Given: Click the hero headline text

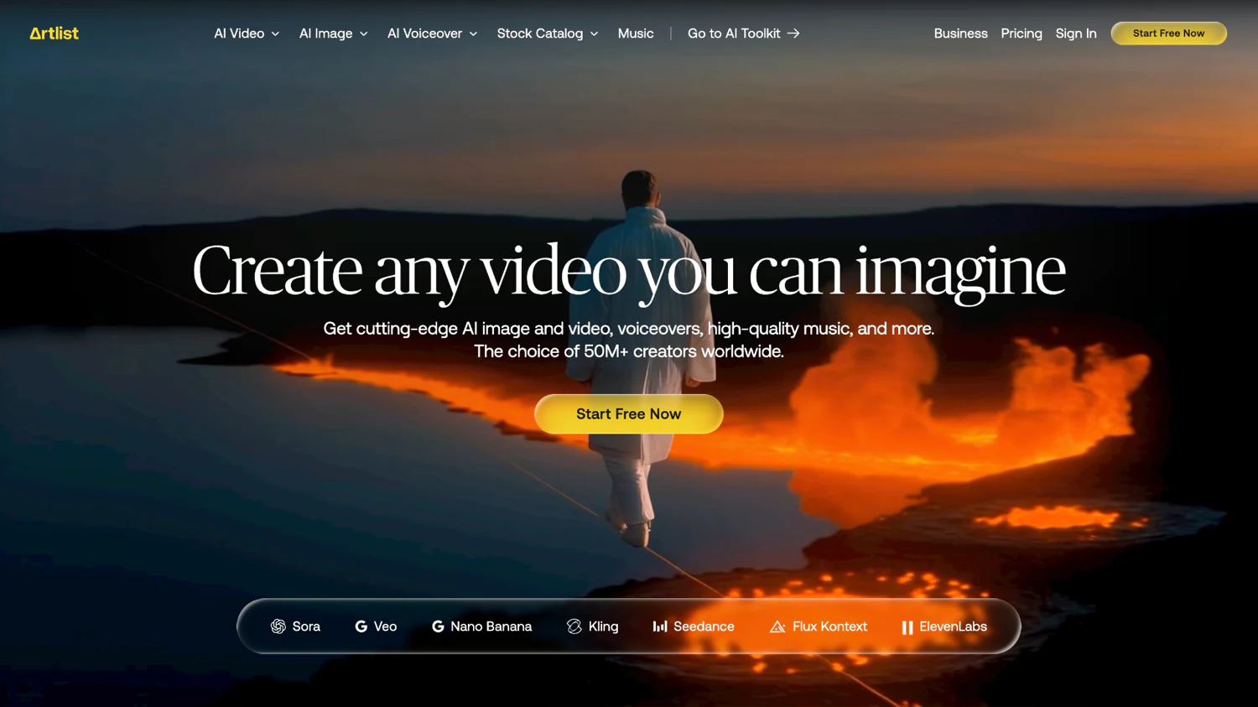Looking at the screenshot, I should click(628, 271).
